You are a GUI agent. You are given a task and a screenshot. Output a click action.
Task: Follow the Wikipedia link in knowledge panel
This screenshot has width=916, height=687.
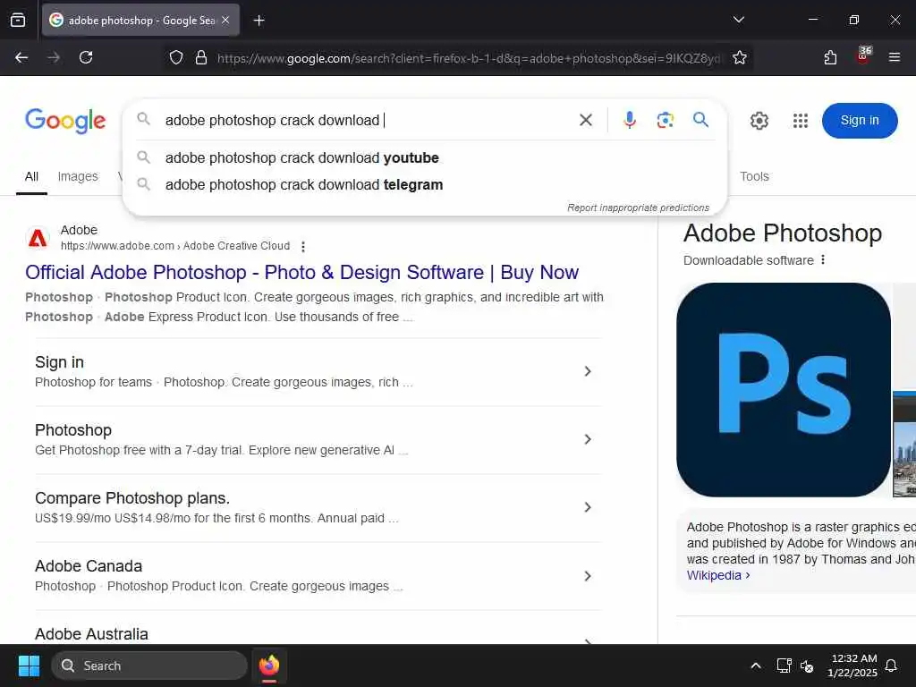point(718,575)
